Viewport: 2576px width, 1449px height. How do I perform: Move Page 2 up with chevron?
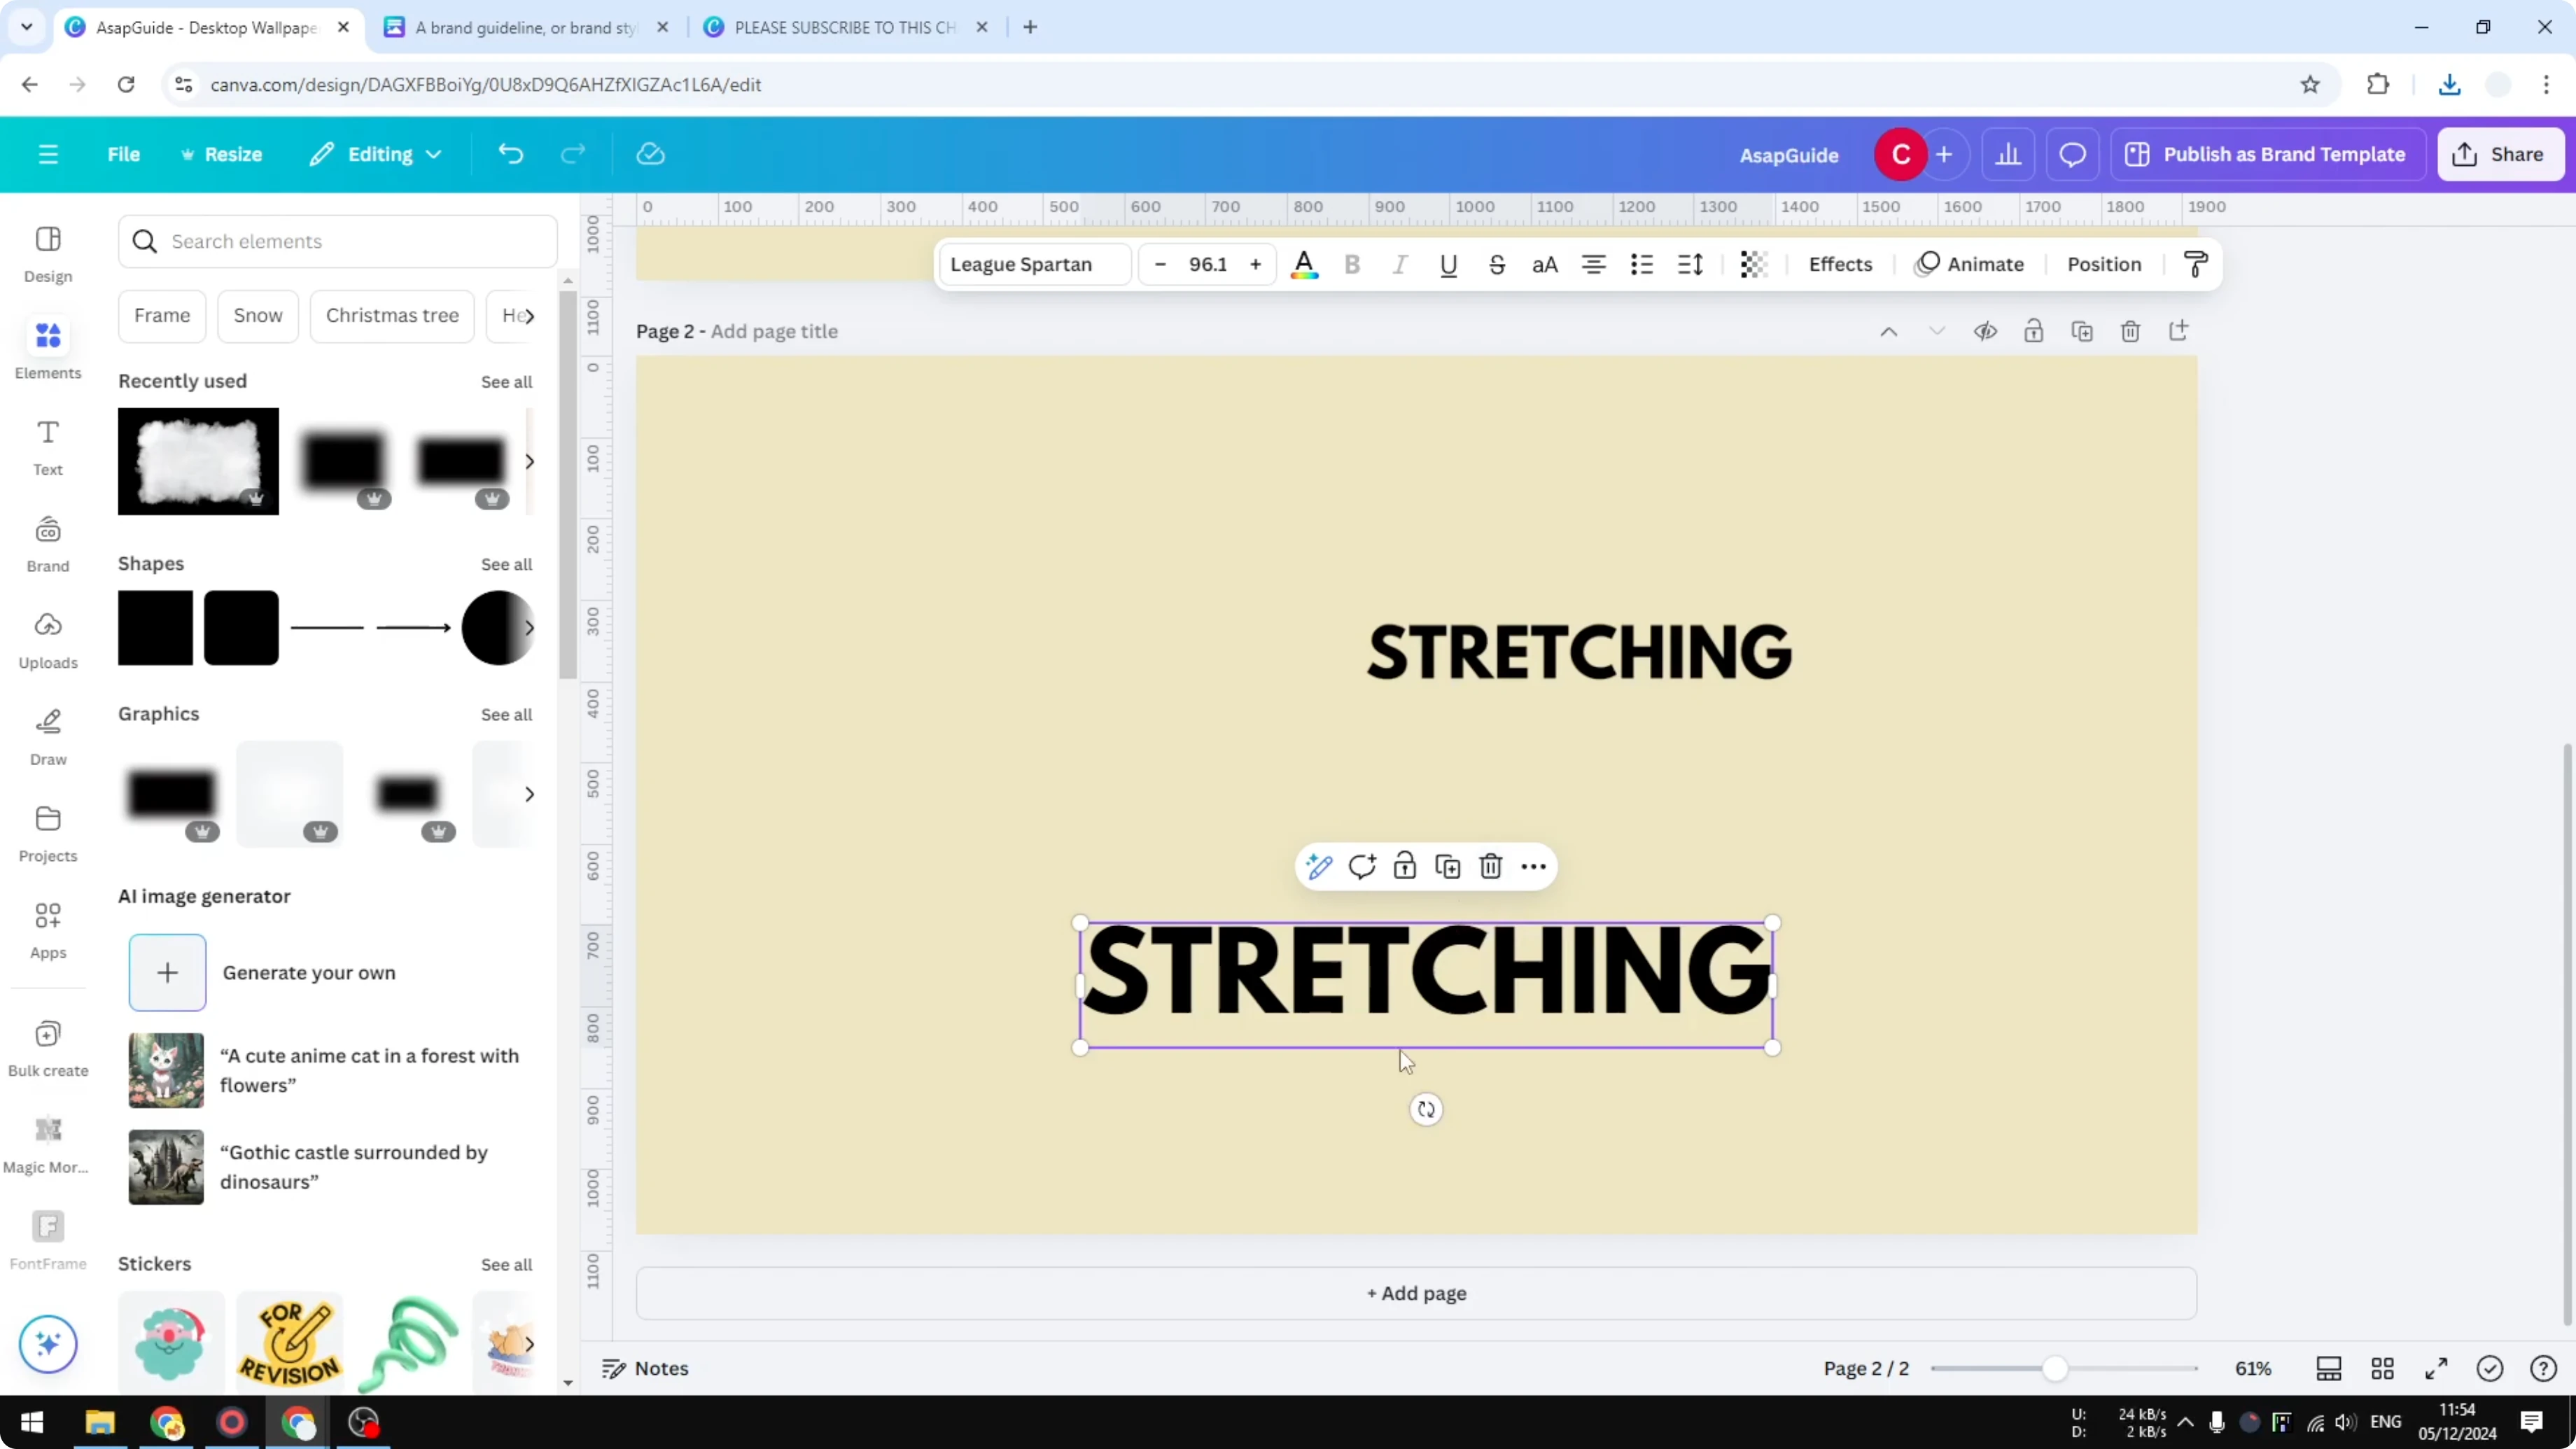[x=1888, y=331]
